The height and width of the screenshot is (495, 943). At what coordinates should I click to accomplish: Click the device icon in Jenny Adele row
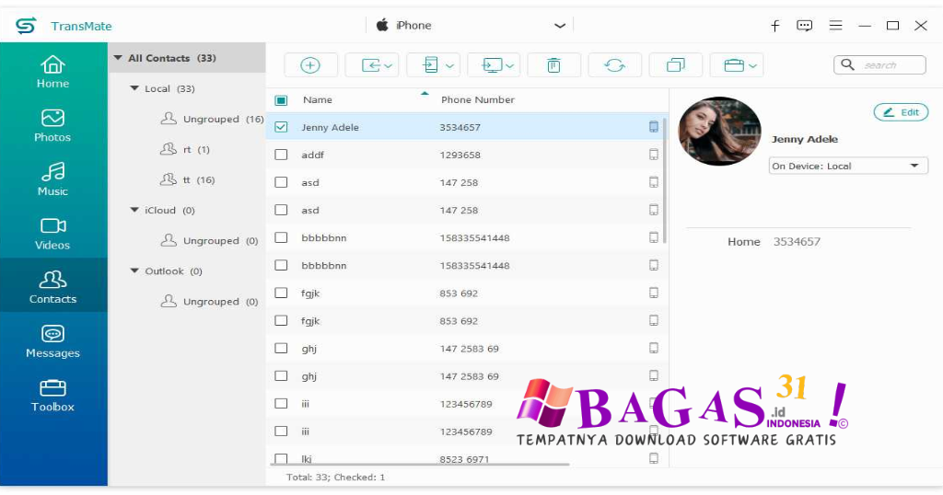click(654, 127)
